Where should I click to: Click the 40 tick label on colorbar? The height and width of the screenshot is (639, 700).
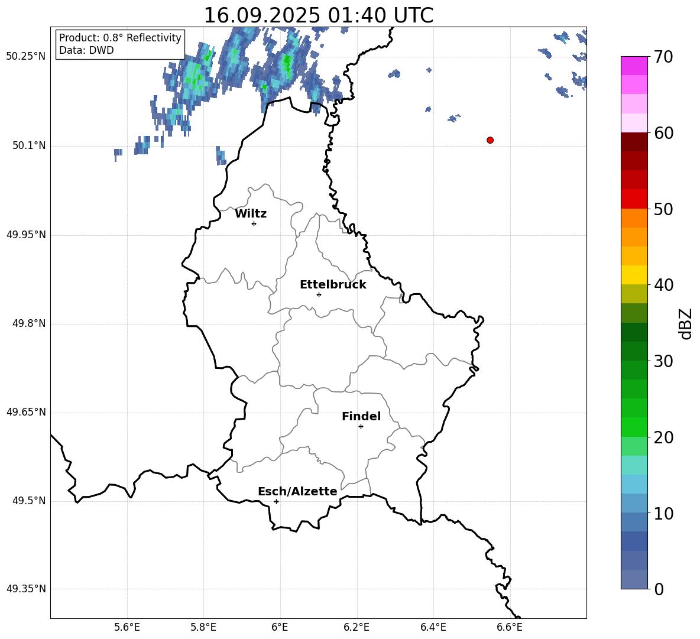pos(663,285)
